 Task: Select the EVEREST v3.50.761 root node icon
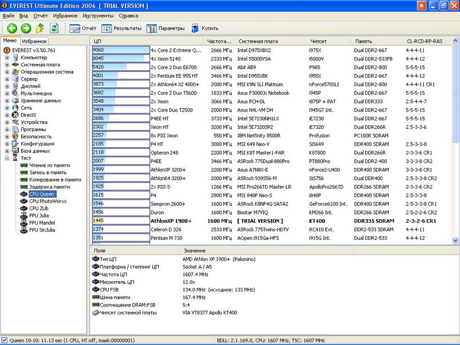tap(7, 50)
